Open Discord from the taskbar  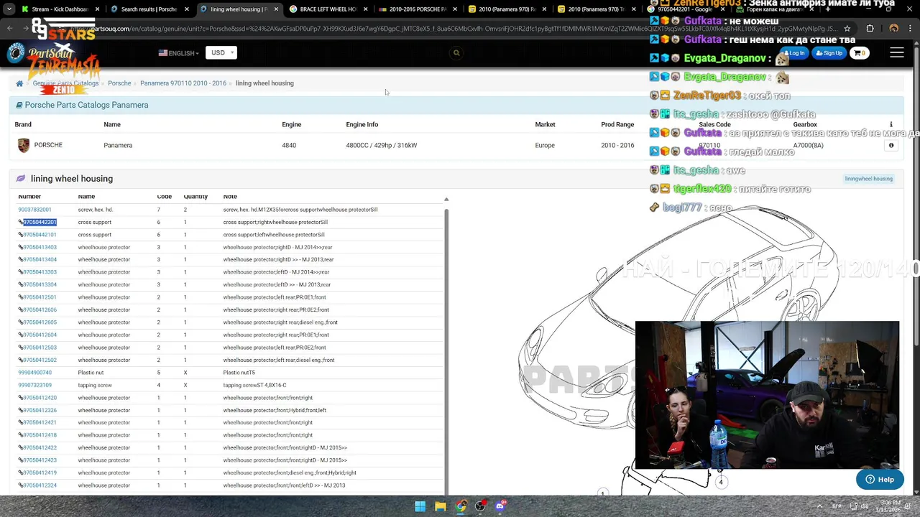pyautogui.click(x=500, y=506)
